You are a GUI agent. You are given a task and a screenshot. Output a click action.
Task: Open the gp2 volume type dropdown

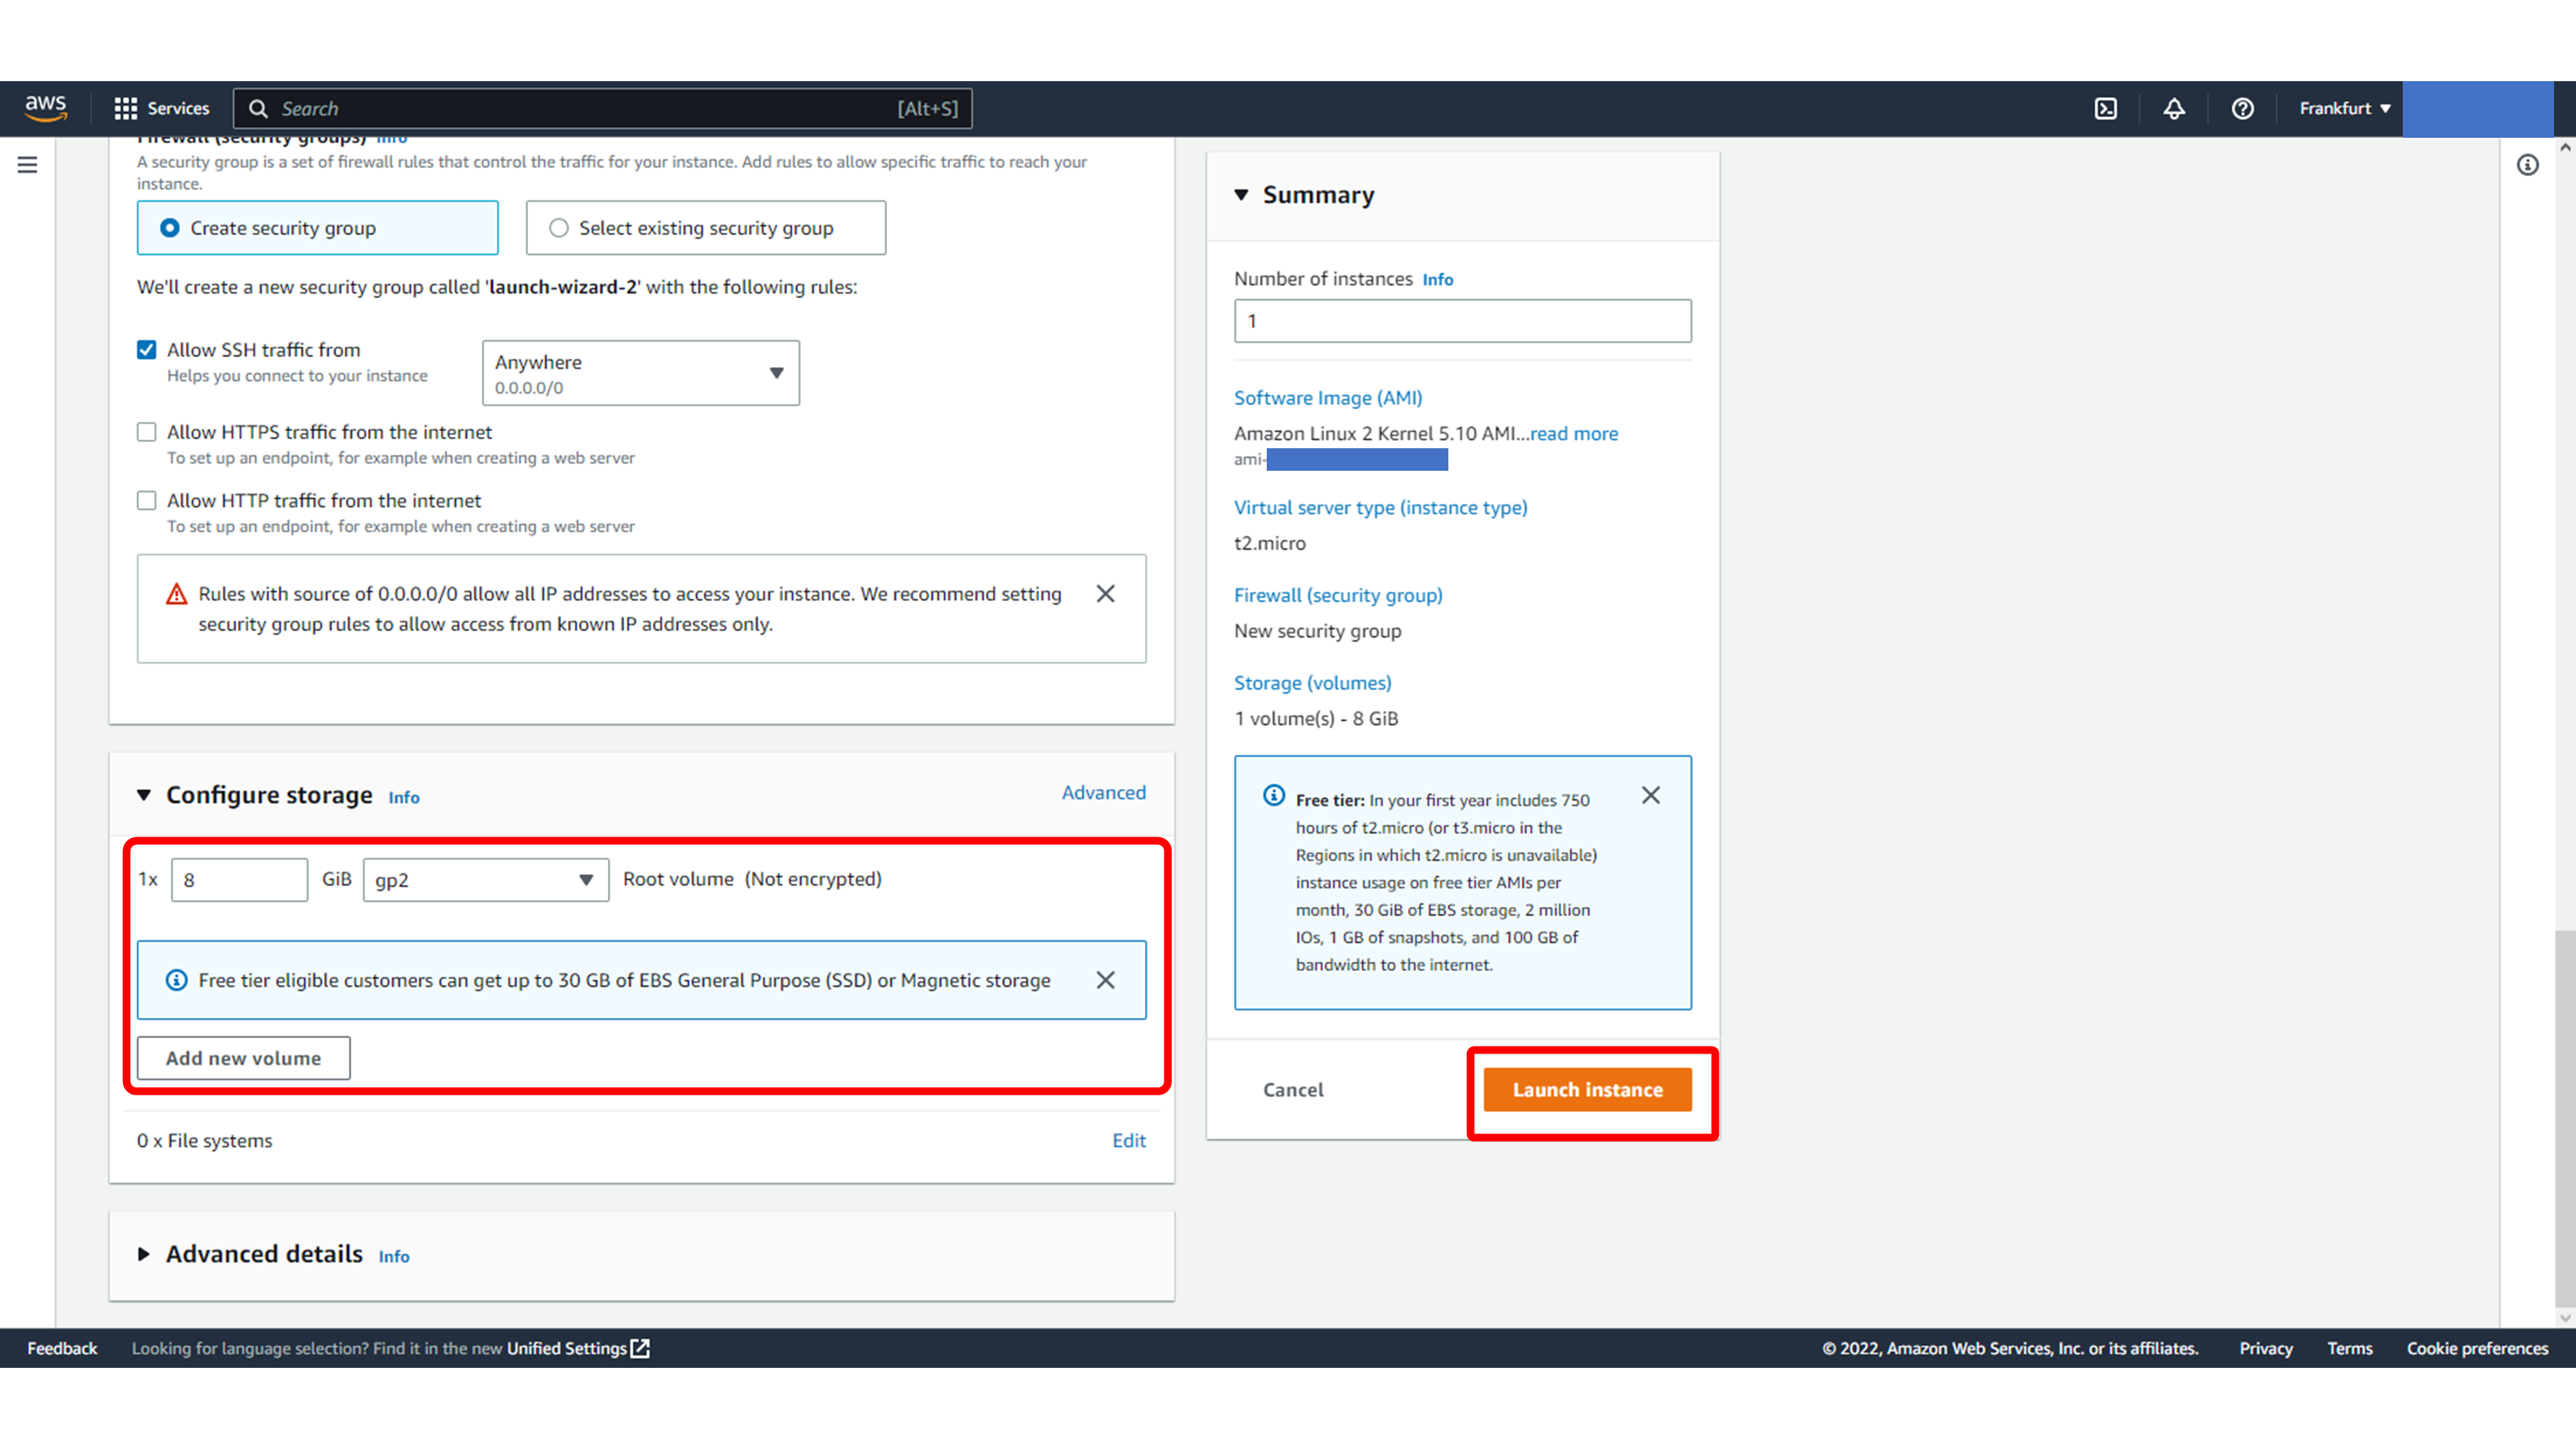point(485,880)
